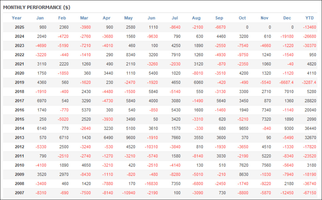322x200 pixels.
Task: Select the YTD column header
Action: [309, 18]
